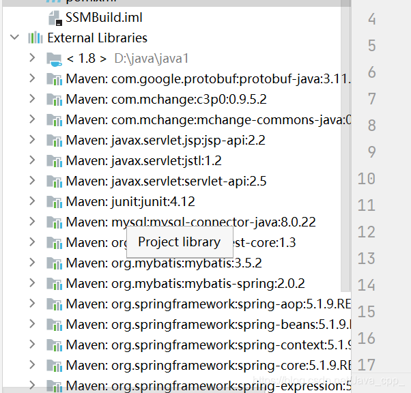
Task: Expand the spring-context library node
Action: [x=32, y=344]
